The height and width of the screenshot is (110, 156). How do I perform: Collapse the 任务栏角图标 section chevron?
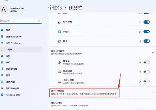(153, 52)
